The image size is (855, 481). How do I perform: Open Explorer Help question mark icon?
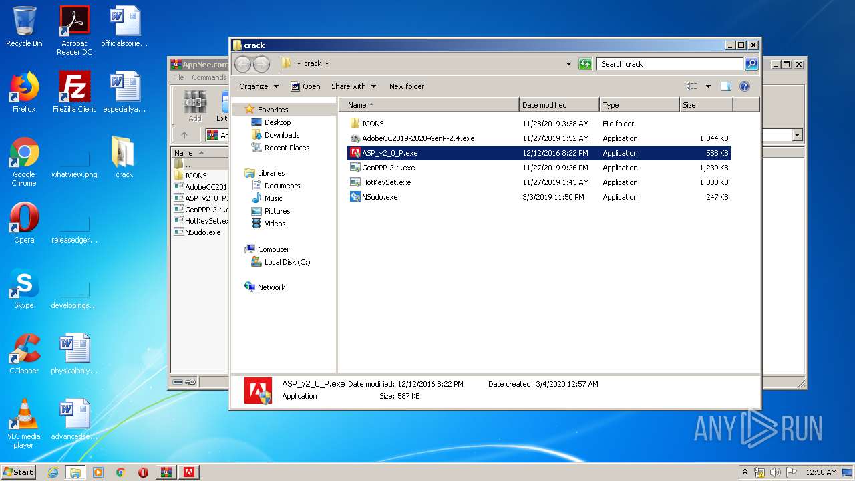click(x=745, y=86)
